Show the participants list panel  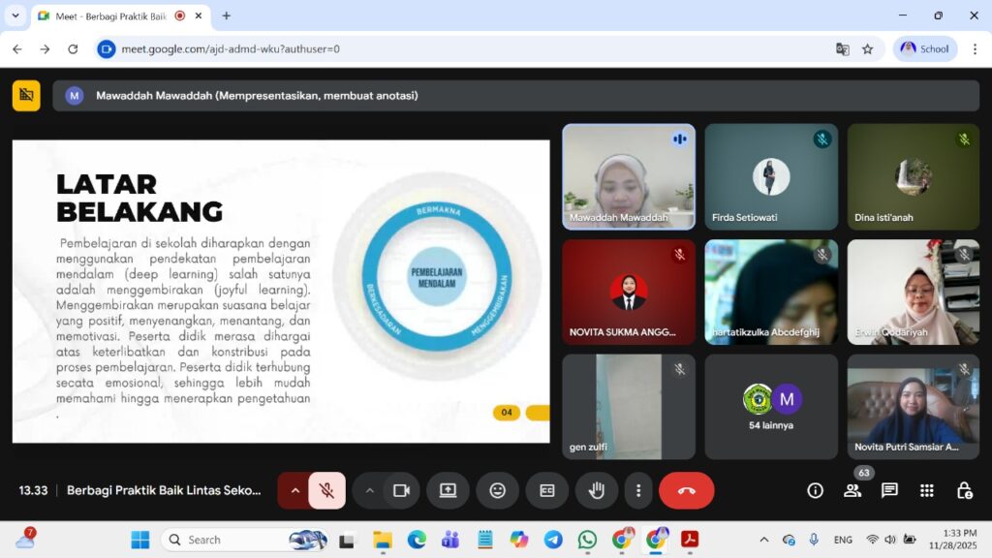pyautogui.click(x=852, y=490)
